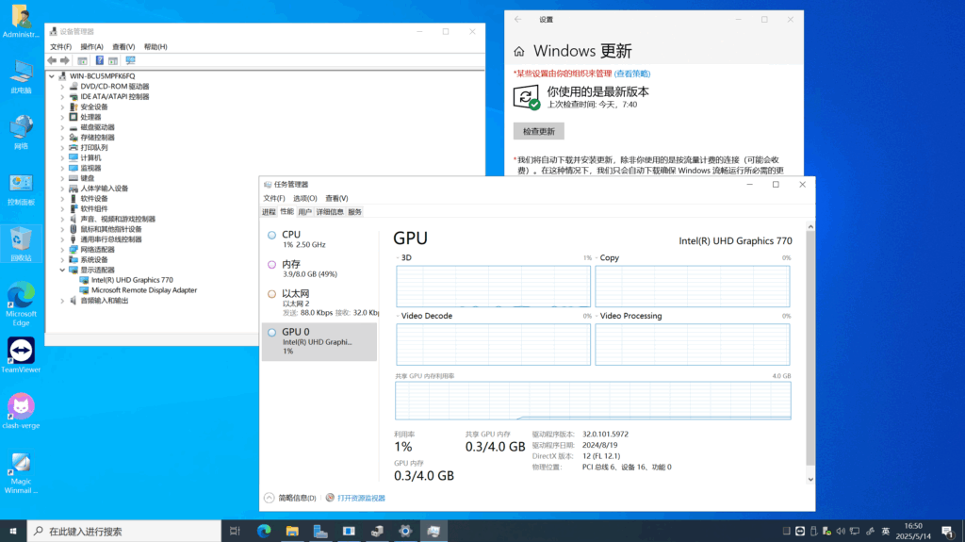Select Intel(R) UHD Graphics 770 device

point(132,280)
